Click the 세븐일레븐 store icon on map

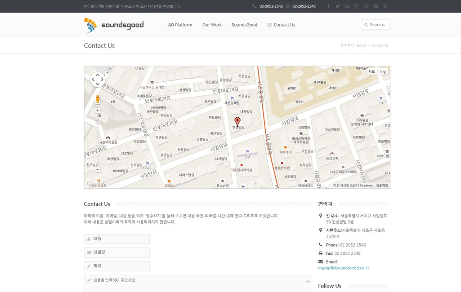click(232, 98)
